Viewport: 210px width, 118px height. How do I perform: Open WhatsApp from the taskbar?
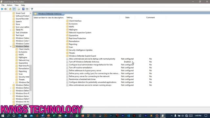click(77, 116)
